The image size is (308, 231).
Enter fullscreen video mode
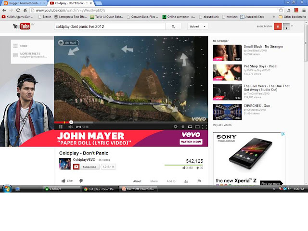pos(204,127)
